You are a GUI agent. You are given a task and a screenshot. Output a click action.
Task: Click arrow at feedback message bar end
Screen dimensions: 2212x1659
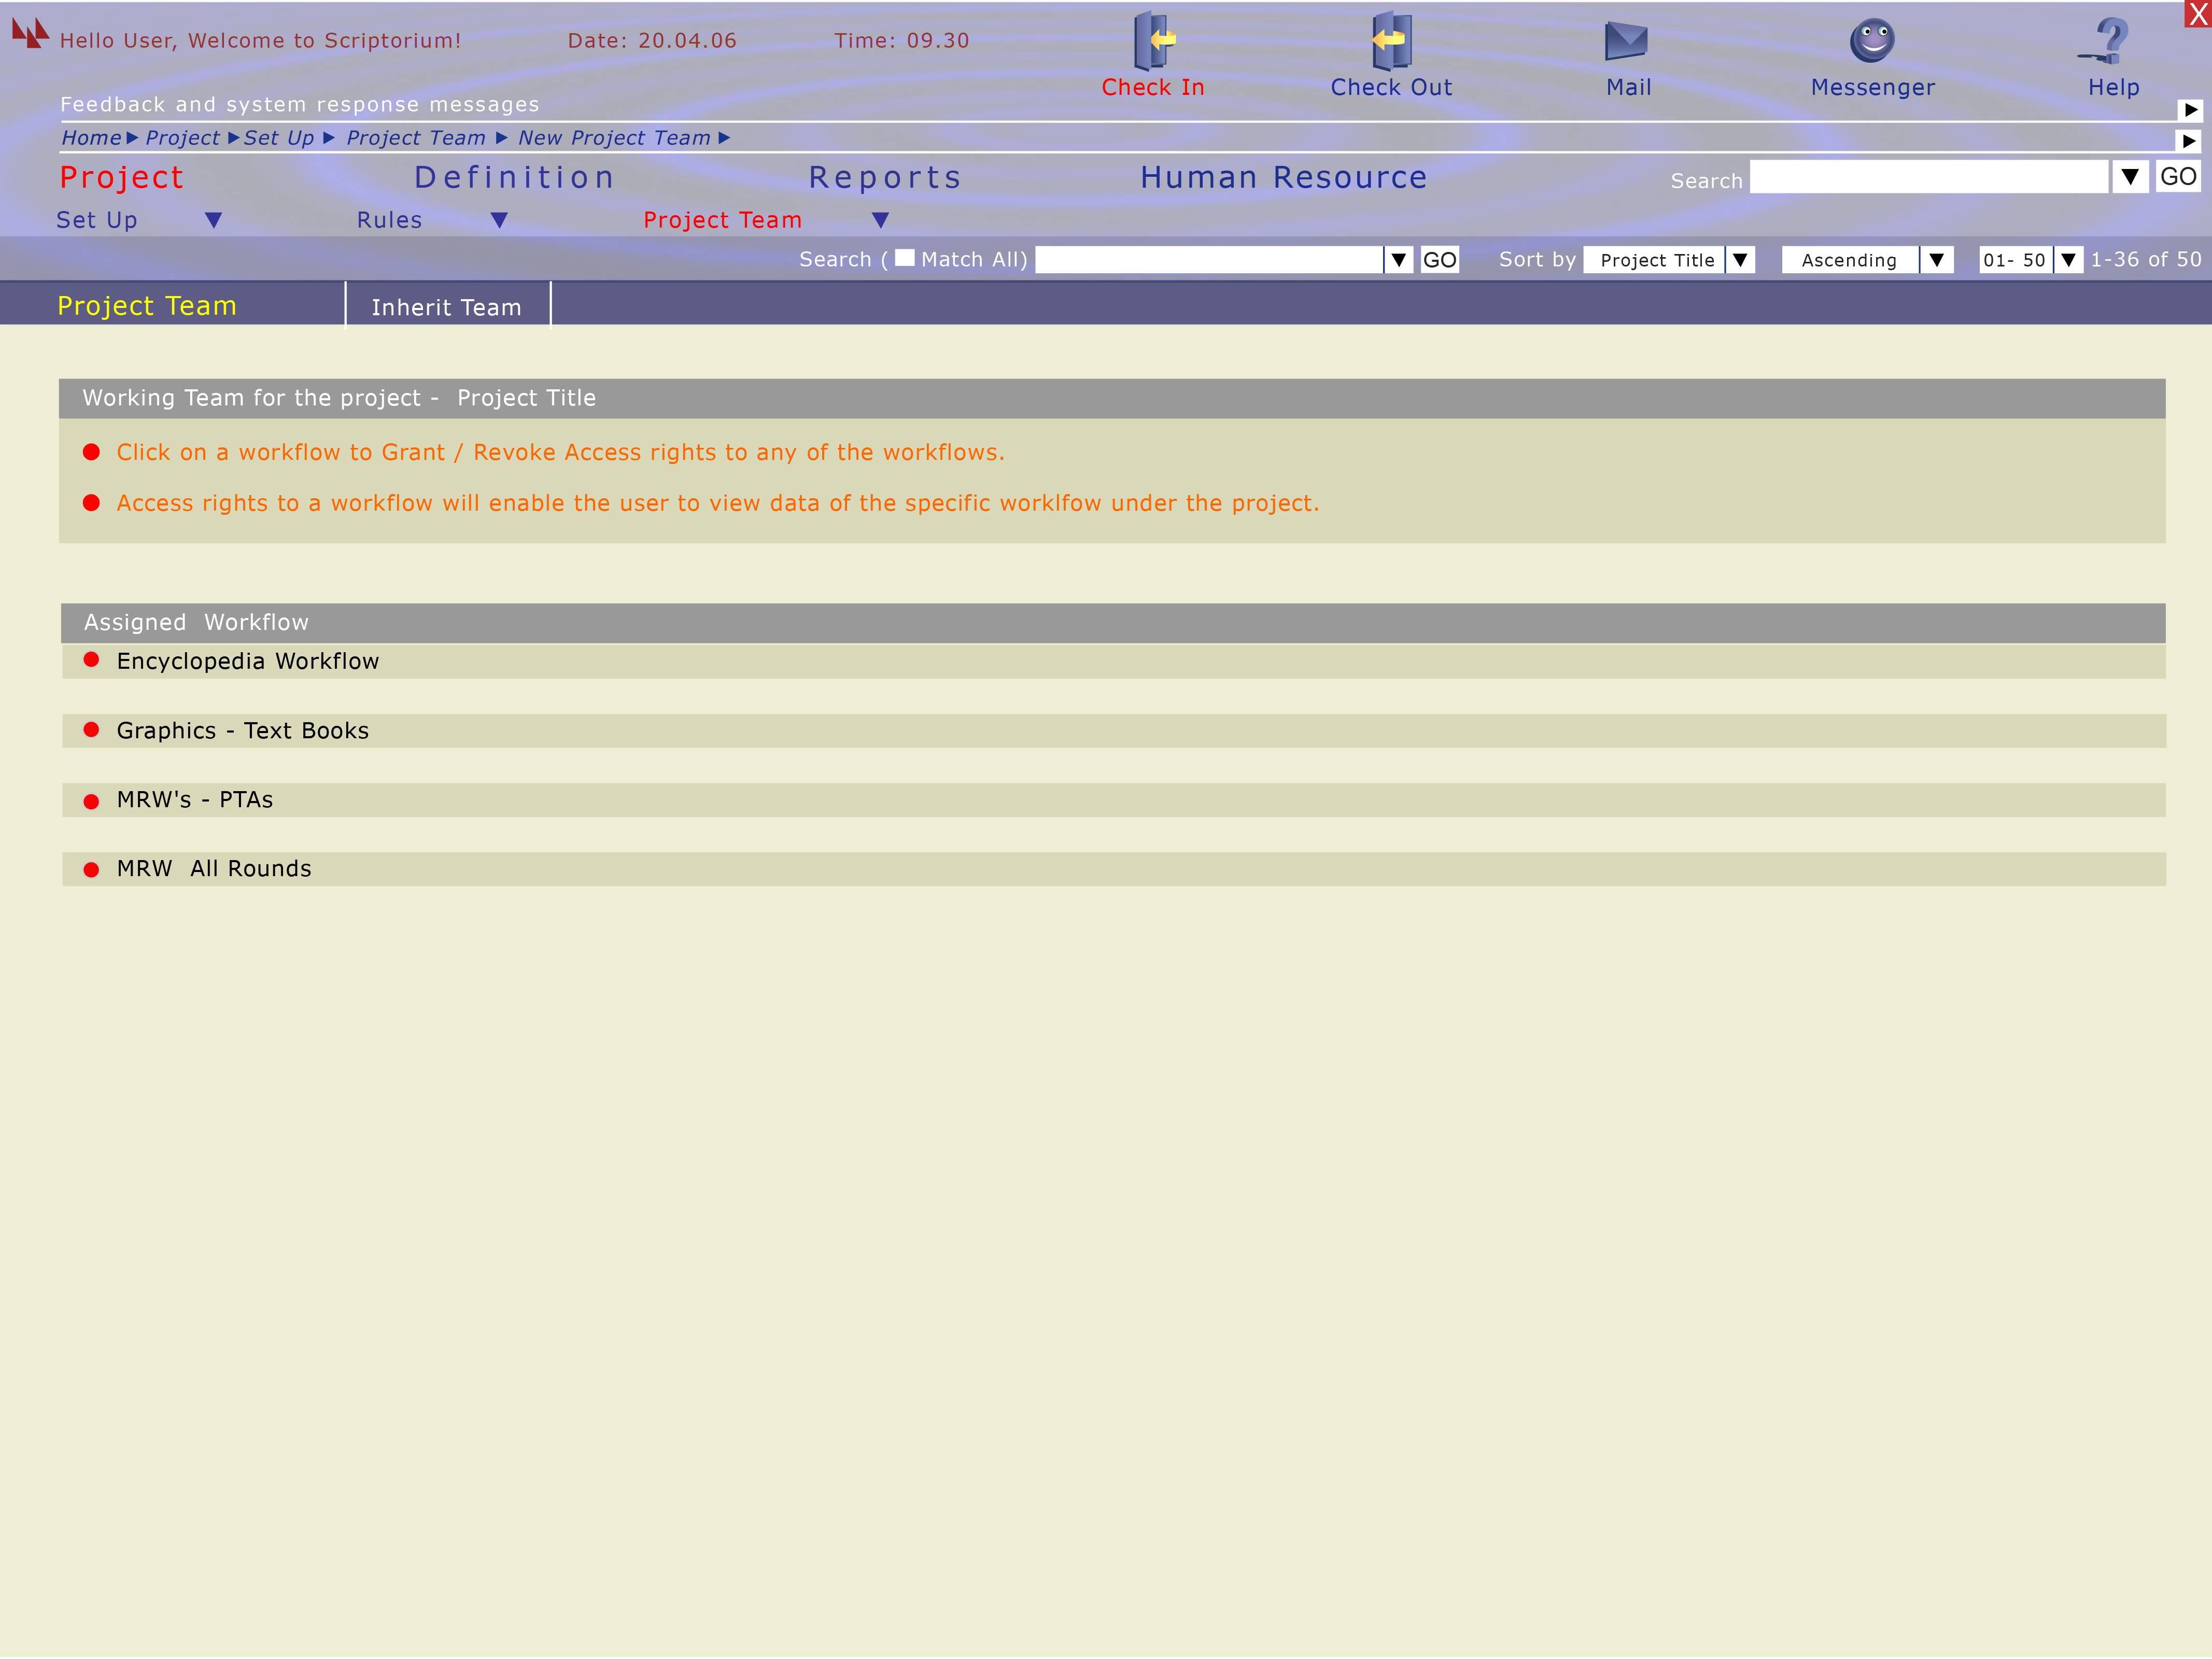point(2190,110)
